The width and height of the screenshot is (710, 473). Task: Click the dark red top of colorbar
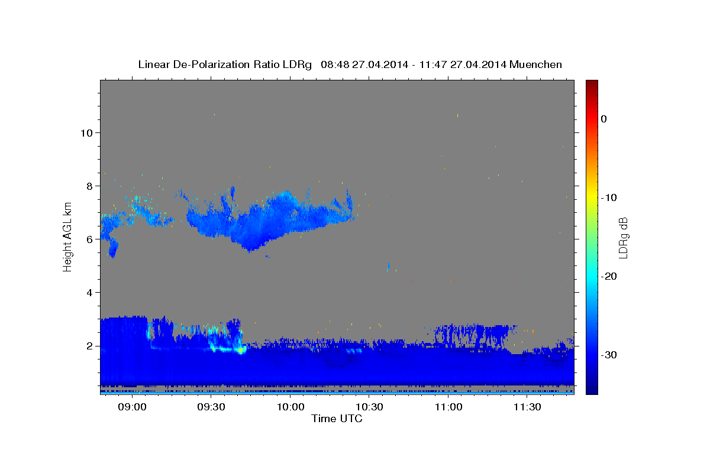[592, 84]
